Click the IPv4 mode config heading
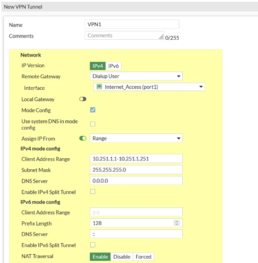 pos(40,149)
